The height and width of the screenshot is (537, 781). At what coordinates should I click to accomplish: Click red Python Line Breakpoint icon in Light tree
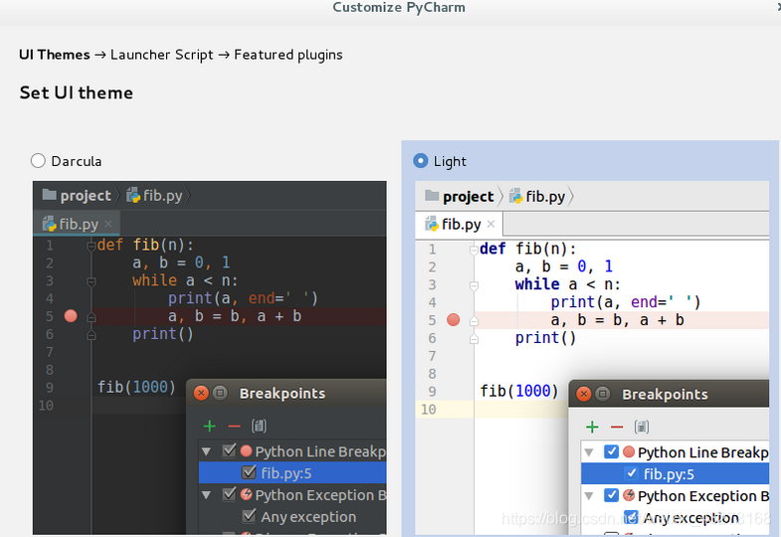(629, 451)
